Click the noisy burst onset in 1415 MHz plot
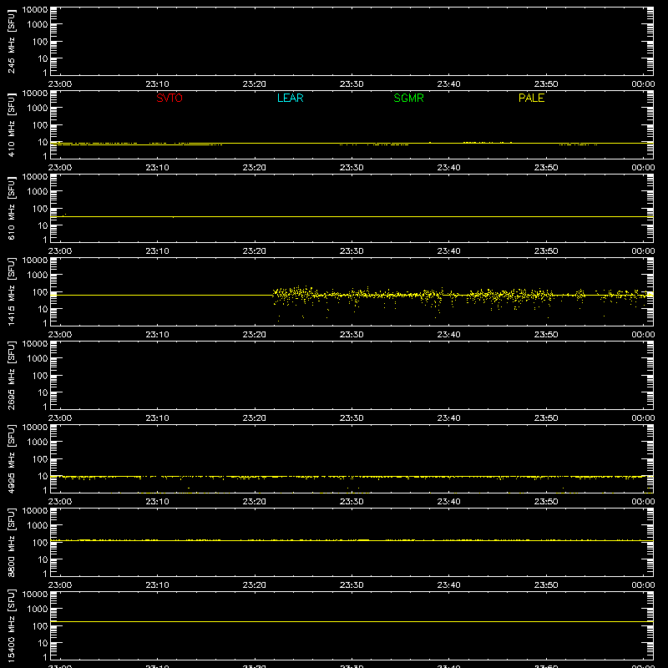 (x=274, y=294)
